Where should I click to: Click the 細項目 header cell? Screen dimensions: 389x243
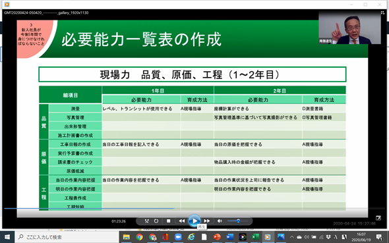71,95
